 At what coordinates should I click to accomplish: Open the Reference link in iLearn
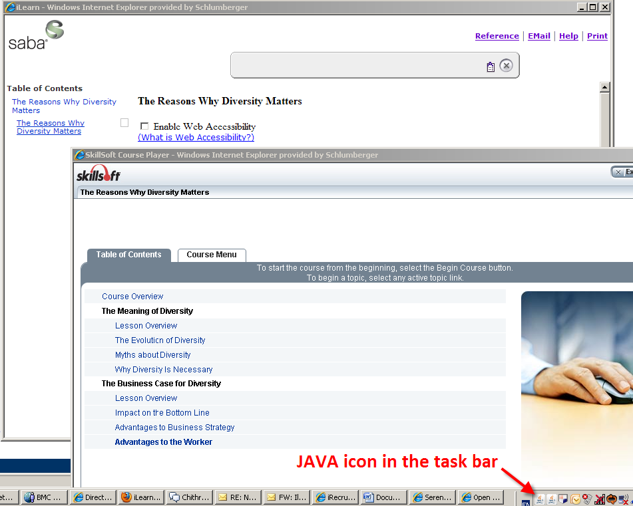tap(497, 36)
